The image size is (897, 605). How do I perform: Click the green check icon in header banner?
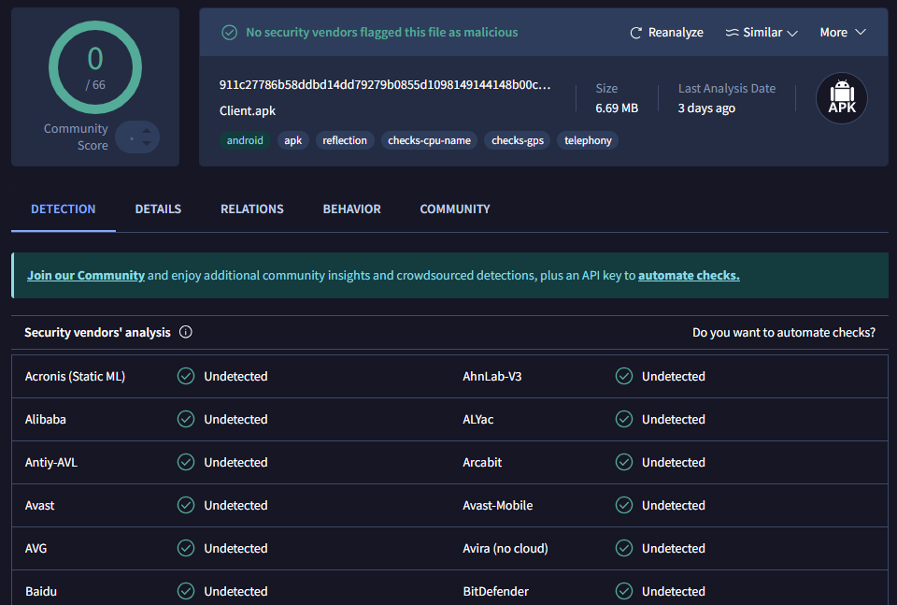point(229,33)
